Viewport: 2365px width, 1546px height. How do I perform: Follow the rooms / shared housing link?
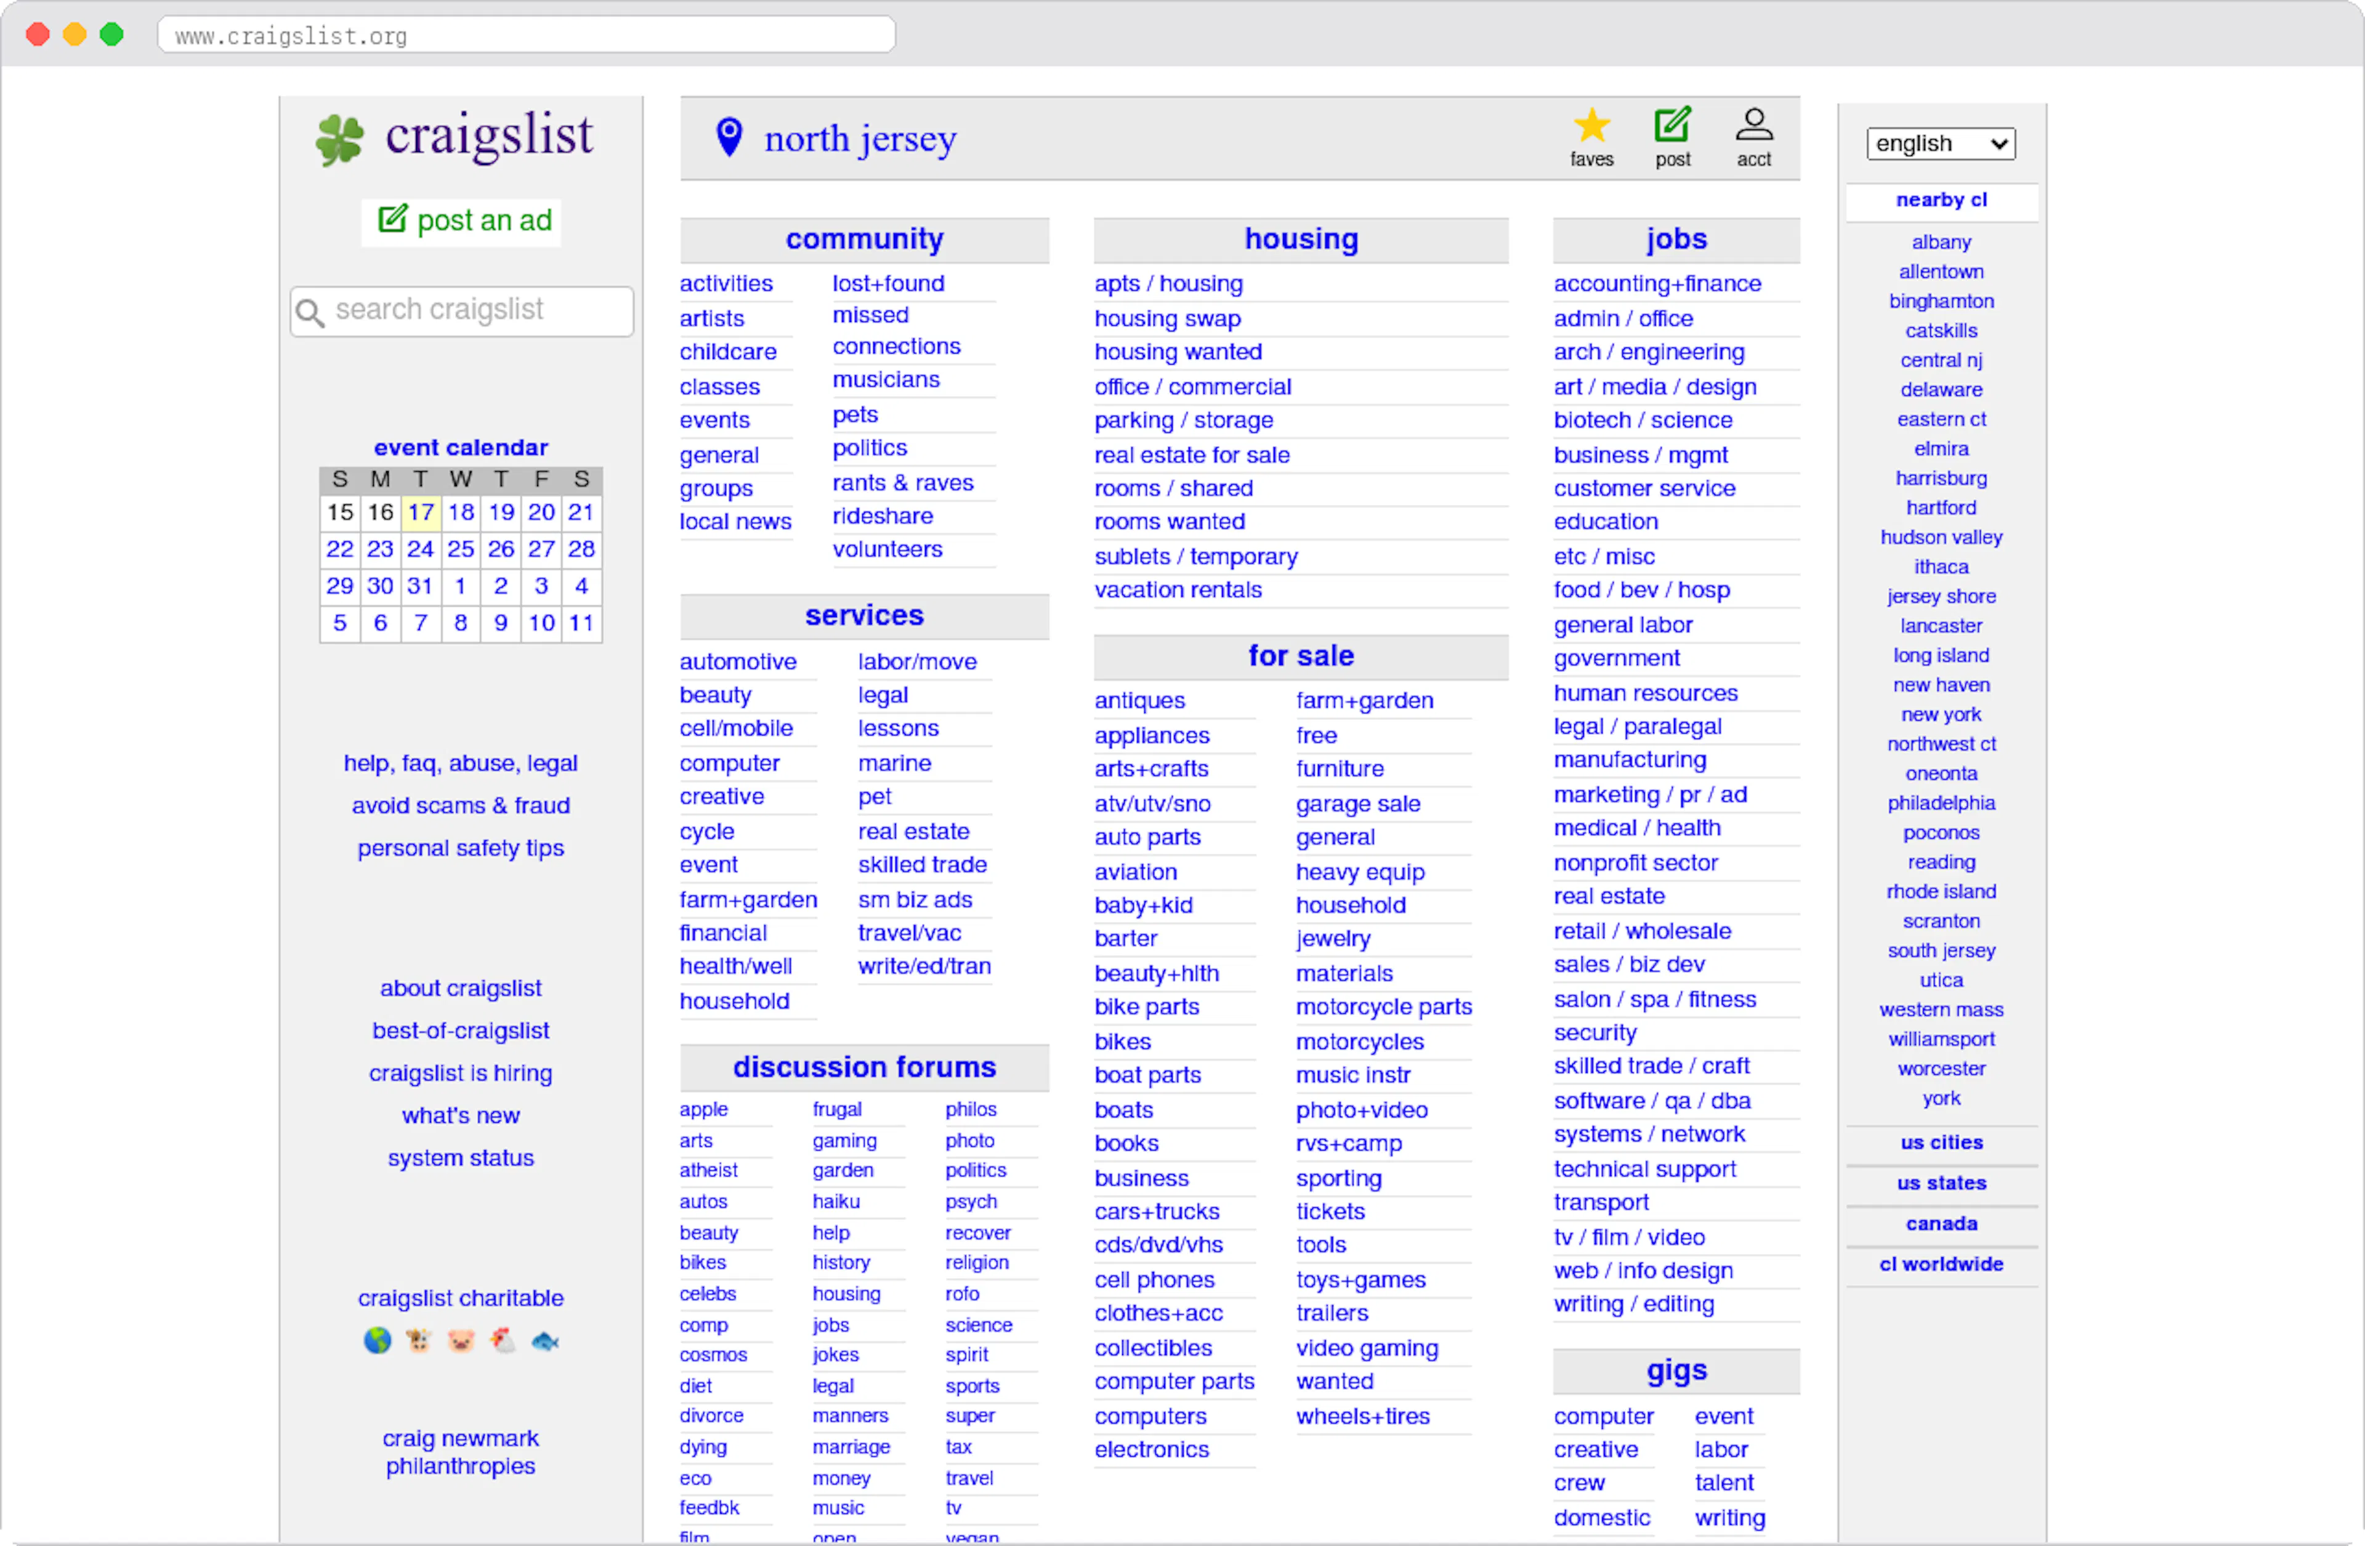1173,488
